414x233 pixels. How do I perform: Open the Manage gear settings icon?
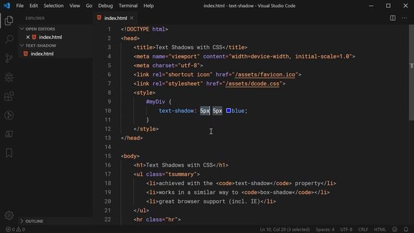click(x=9, y=216)
